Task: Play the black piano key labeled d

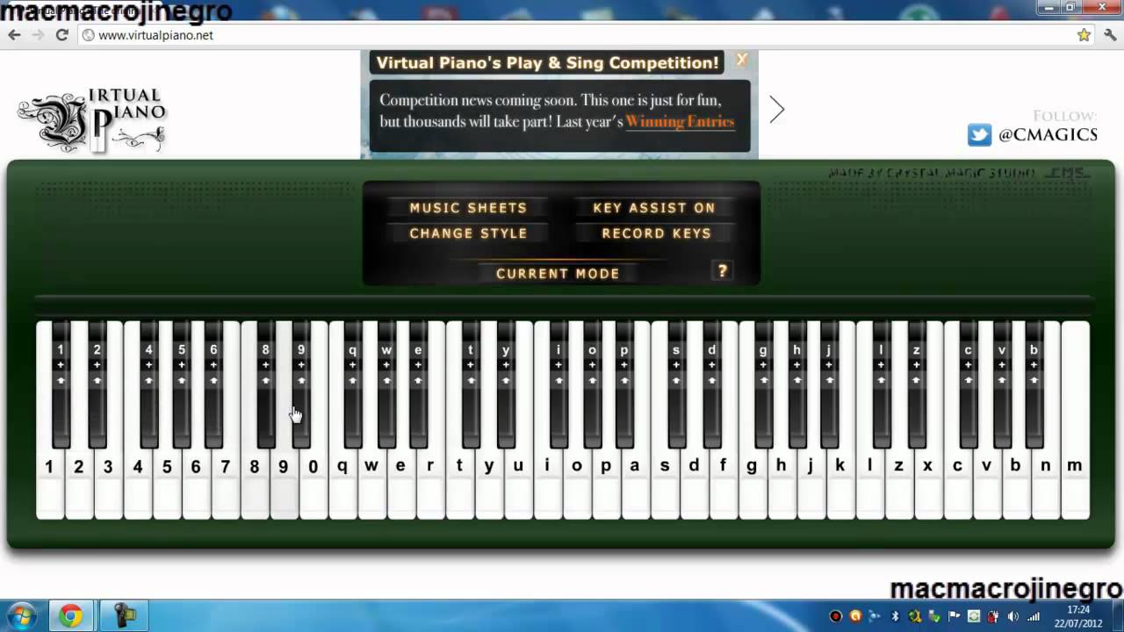Action: [x=711, y=384]
